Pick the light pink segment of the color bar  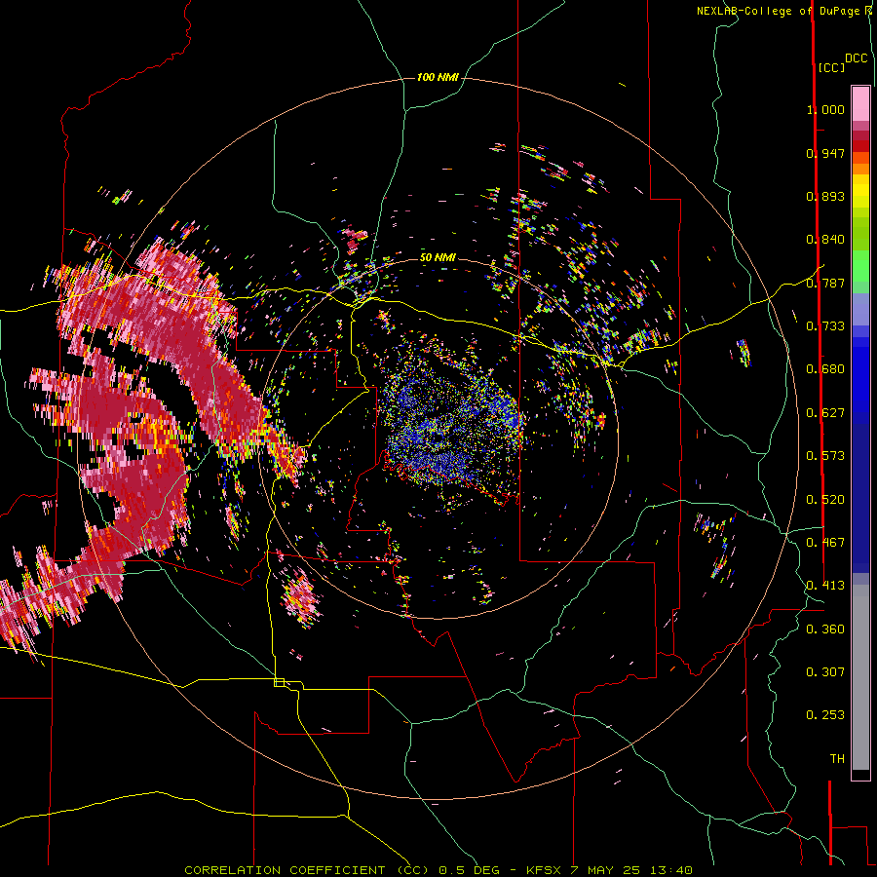pyautogui.click(x=860, y=103)
